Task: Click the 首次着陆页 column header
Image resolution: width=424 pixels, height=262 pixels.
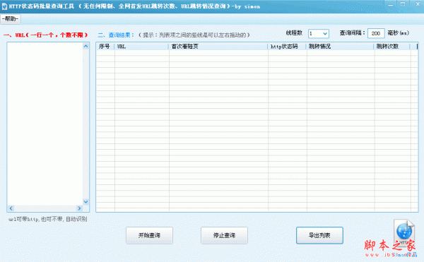Action: (218, 47)
